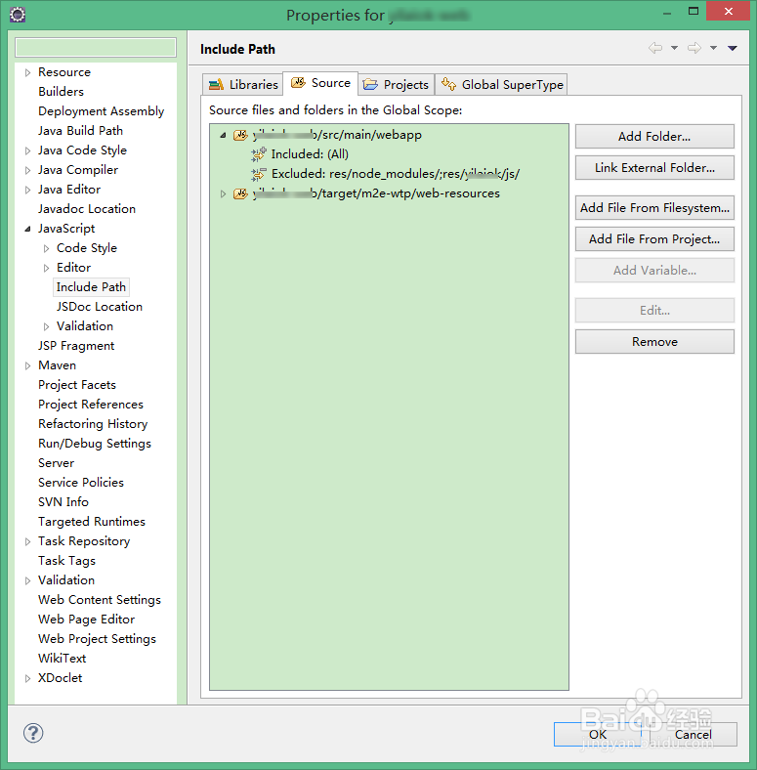Expand the Resource tree node

pyautogui.click(x=28, y=72)
